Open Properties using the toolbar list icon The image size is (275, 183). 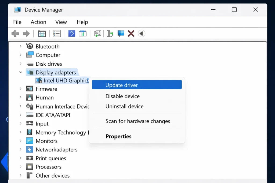(x=57, y=33)
